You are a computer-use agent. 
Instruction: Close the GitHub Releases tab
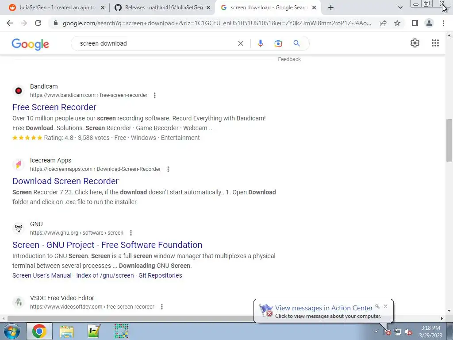pyautogui.click(x=208, y=8)
